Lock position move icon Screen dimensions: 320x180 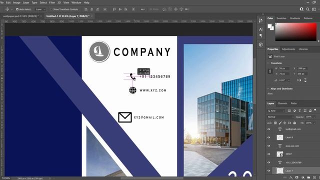click(284, 123)
